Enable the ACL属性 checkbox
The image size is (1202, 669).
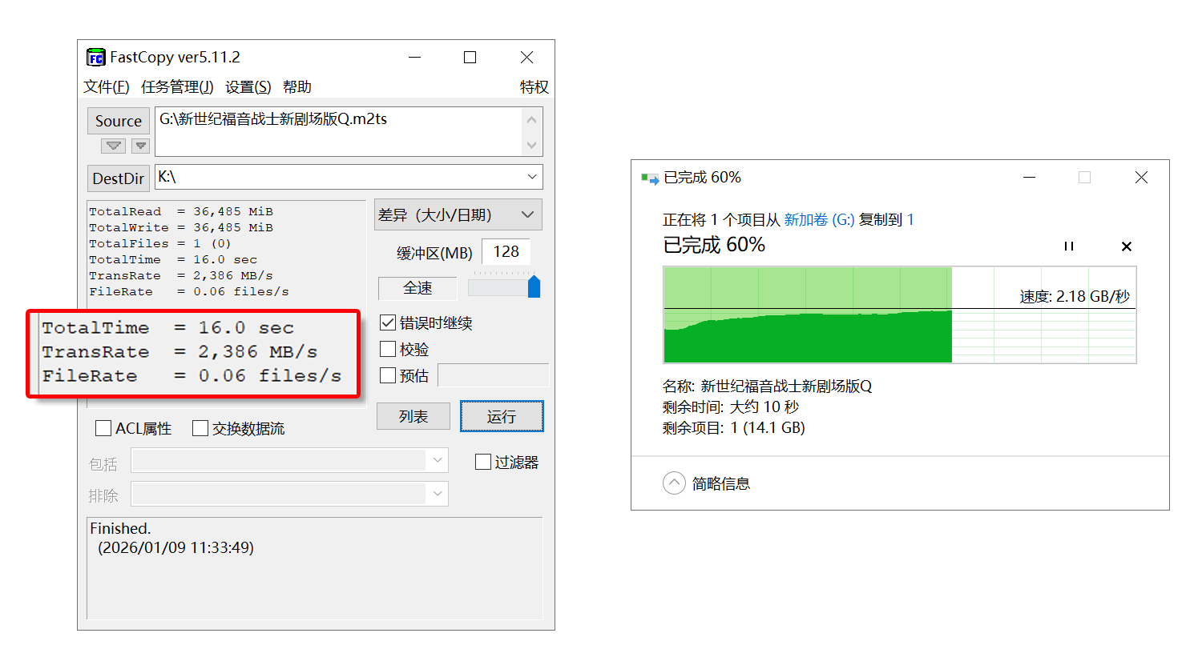click(103, 428)
